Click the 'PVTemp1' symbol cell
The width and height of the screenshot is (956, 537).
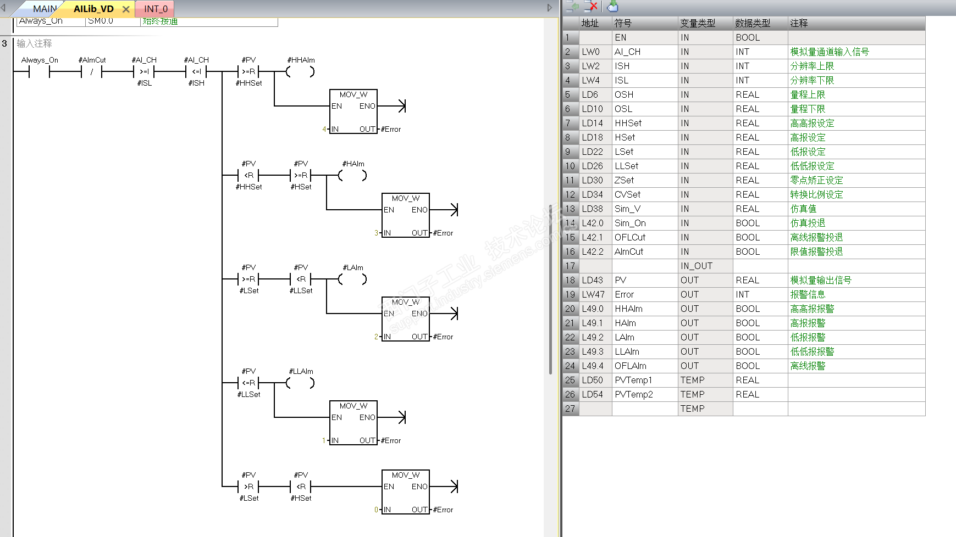coord(645,380)
